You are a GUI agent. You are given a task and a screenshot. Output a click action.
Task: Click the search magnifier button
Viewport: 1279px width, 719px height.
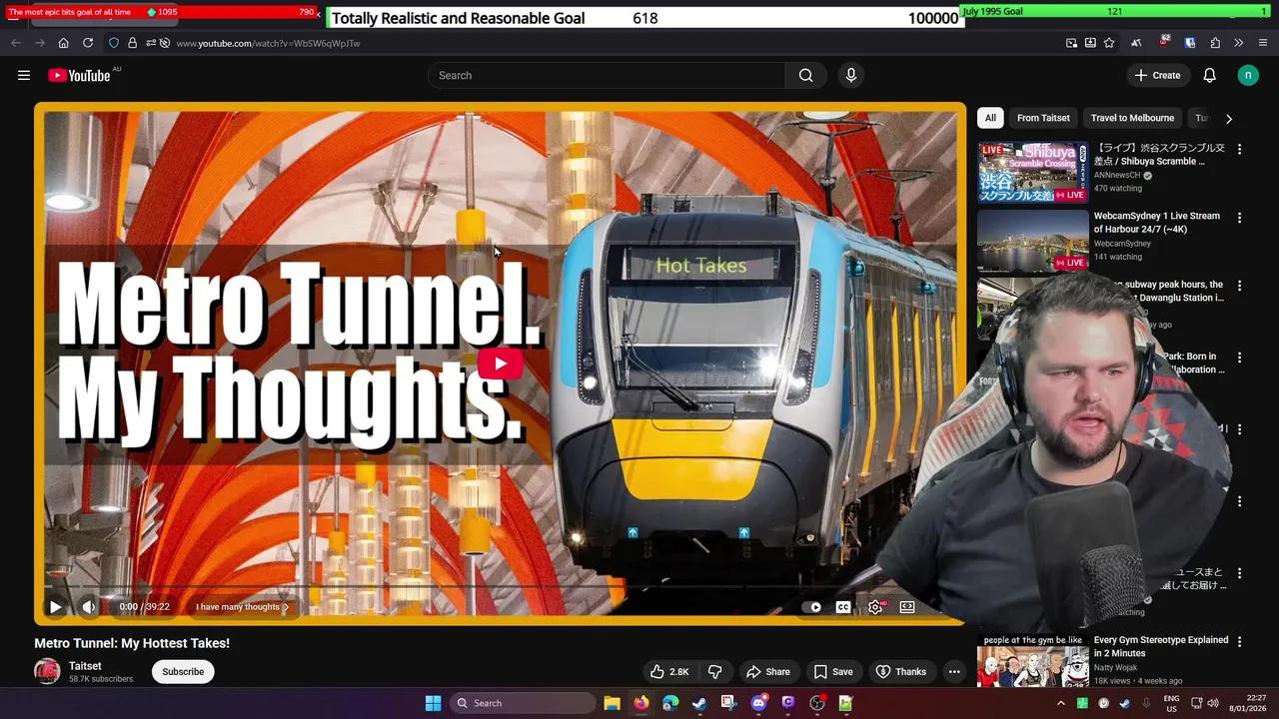[x=805, y=75]
